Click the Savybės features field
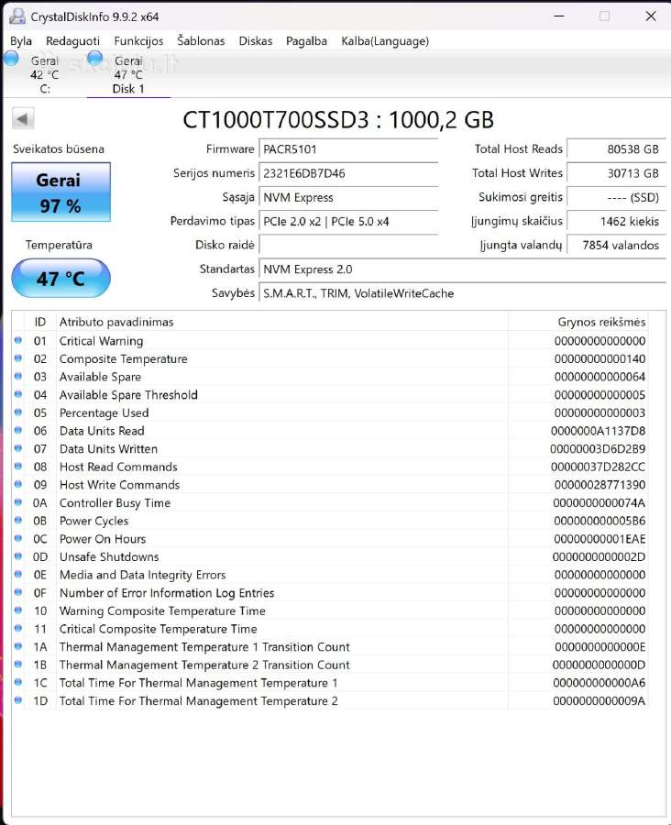Screen dimensions: 671x825 (x=462, y=293)
